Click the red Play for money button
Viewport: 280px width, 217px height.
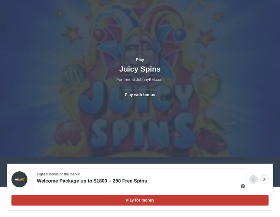(x=140, y=200)
